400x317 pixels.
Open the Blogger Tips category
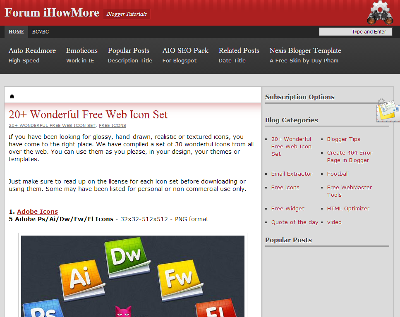click(344, 139)
